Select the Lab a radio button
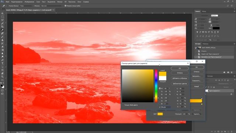The image size is (236, 133). pos(175,92)
